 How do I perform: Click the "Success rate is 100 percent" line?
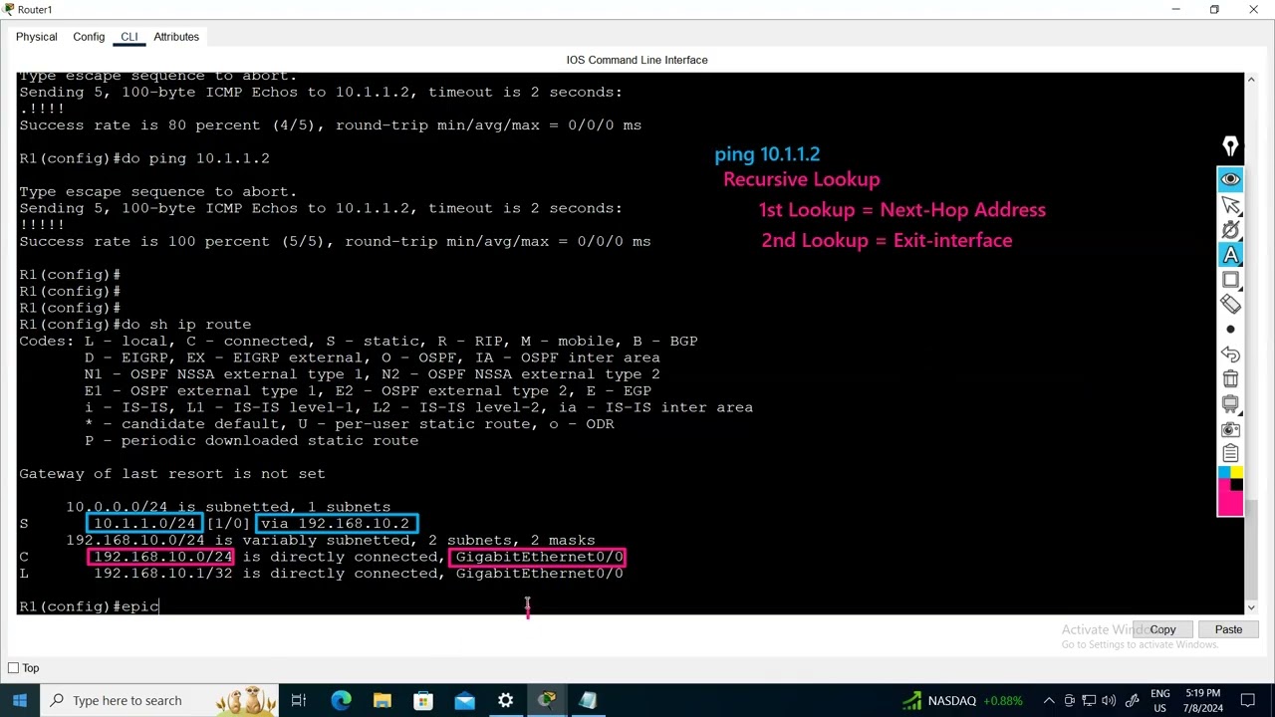click(x=335, y=241)
